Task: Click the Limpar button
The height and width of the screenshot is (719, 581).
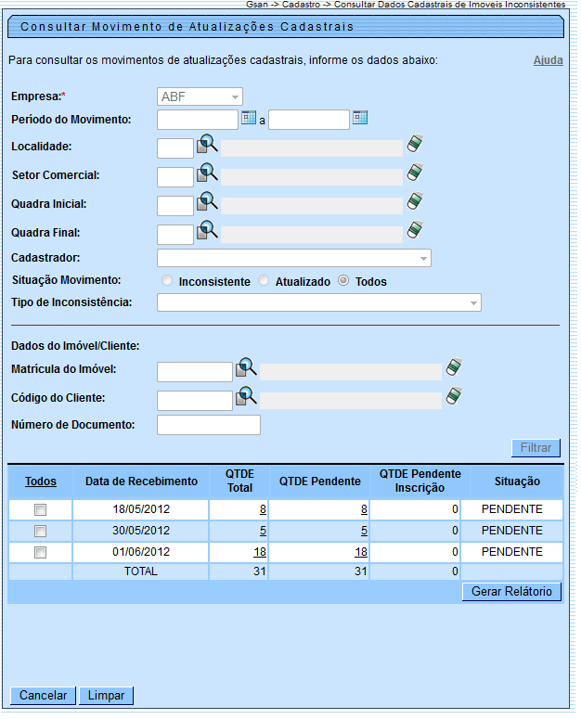Action: point(107,695)
